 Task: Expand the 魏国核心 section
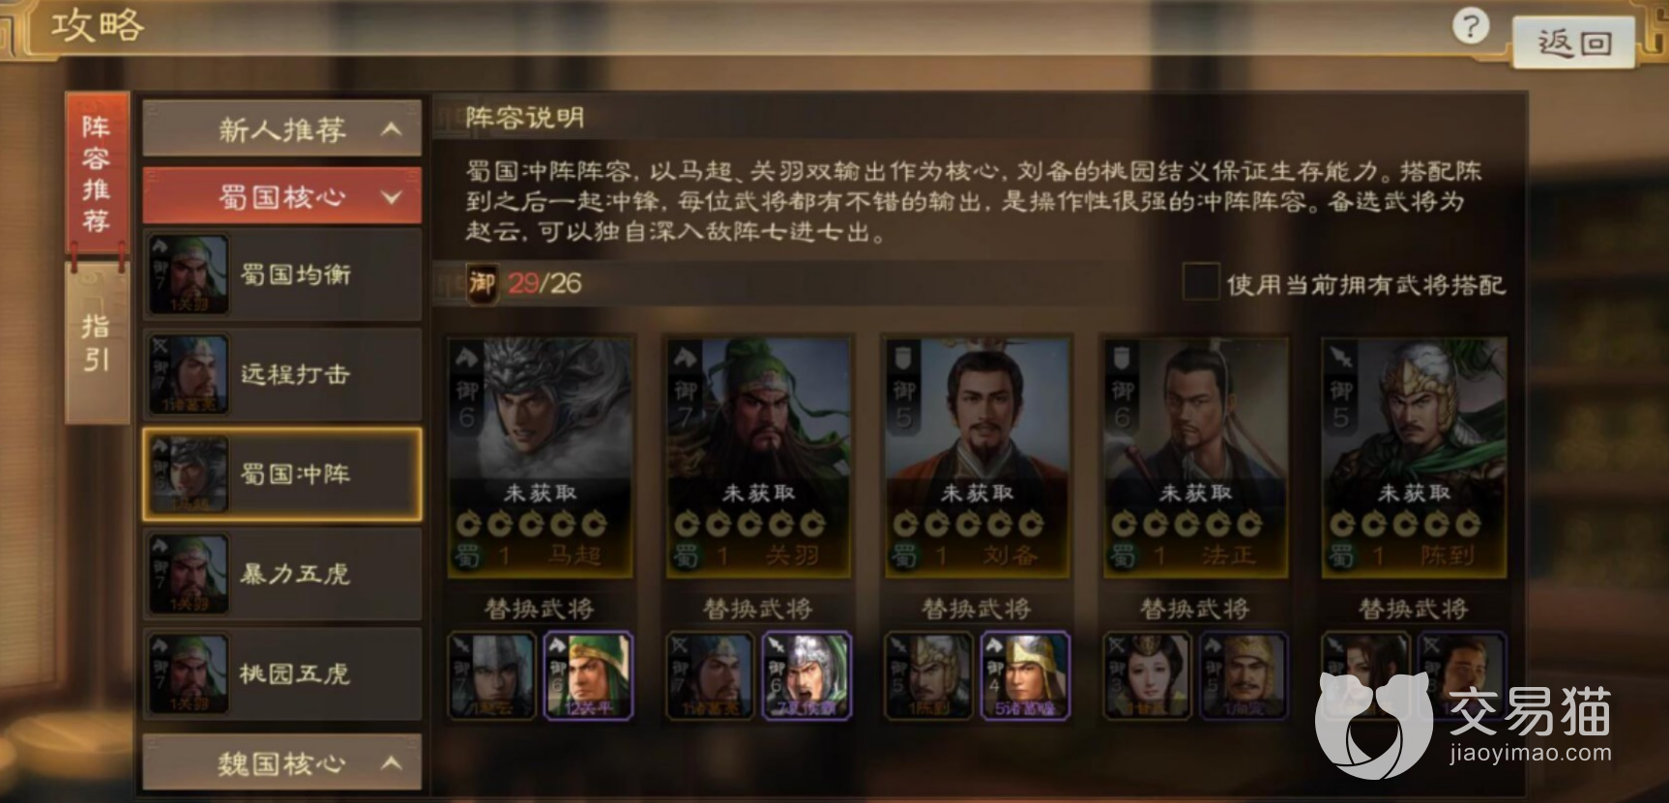tap(282, 762)
